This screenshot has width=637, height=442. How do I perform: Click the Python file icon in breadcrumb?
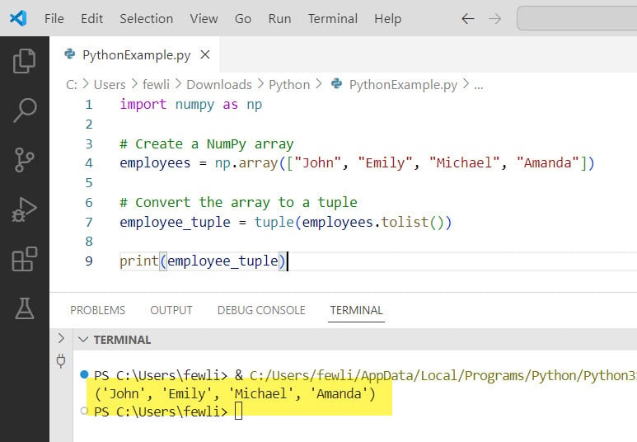click(336, 83)
